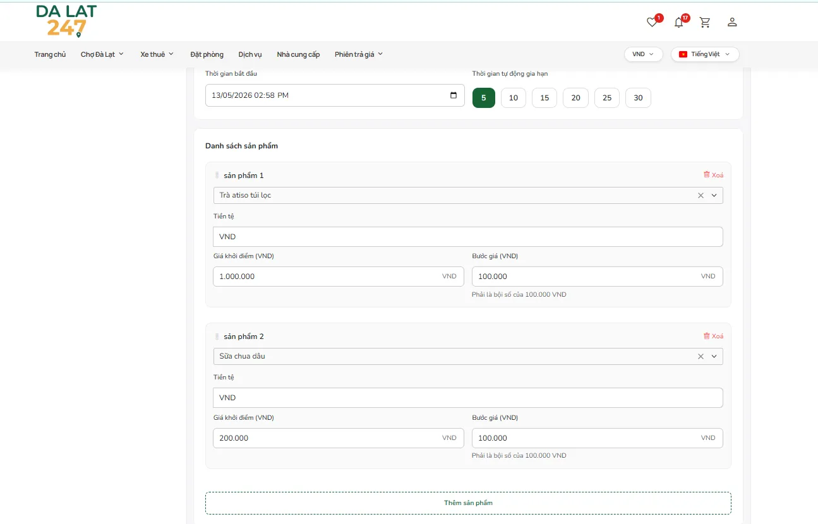Open the shopping cart icon
This screenshot has height=524, width=818.
click(x=705, y=23)
